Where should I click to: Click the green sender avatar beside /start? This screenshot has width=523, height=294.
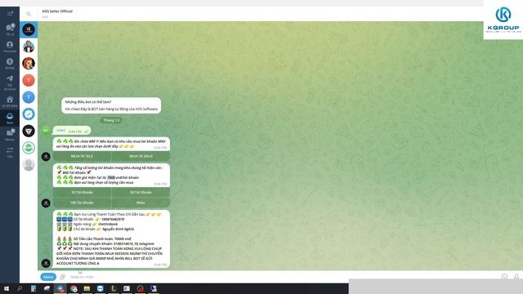[46, 131]
